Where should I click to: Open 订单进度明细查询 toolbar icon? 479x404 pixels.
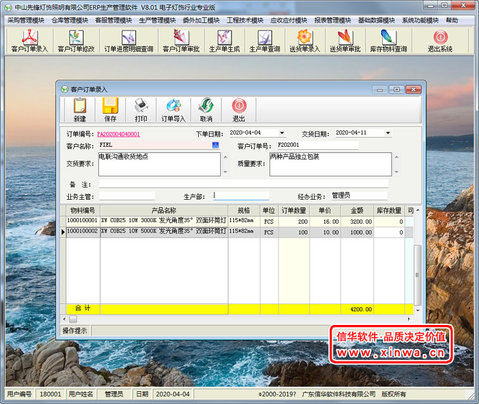pos(128,41)
